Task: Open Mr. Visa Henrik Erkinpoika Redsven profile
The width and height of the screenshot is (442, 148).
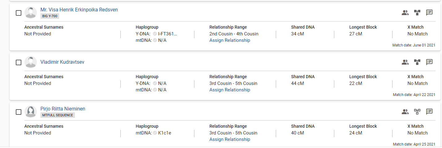Action: (79, 10)
